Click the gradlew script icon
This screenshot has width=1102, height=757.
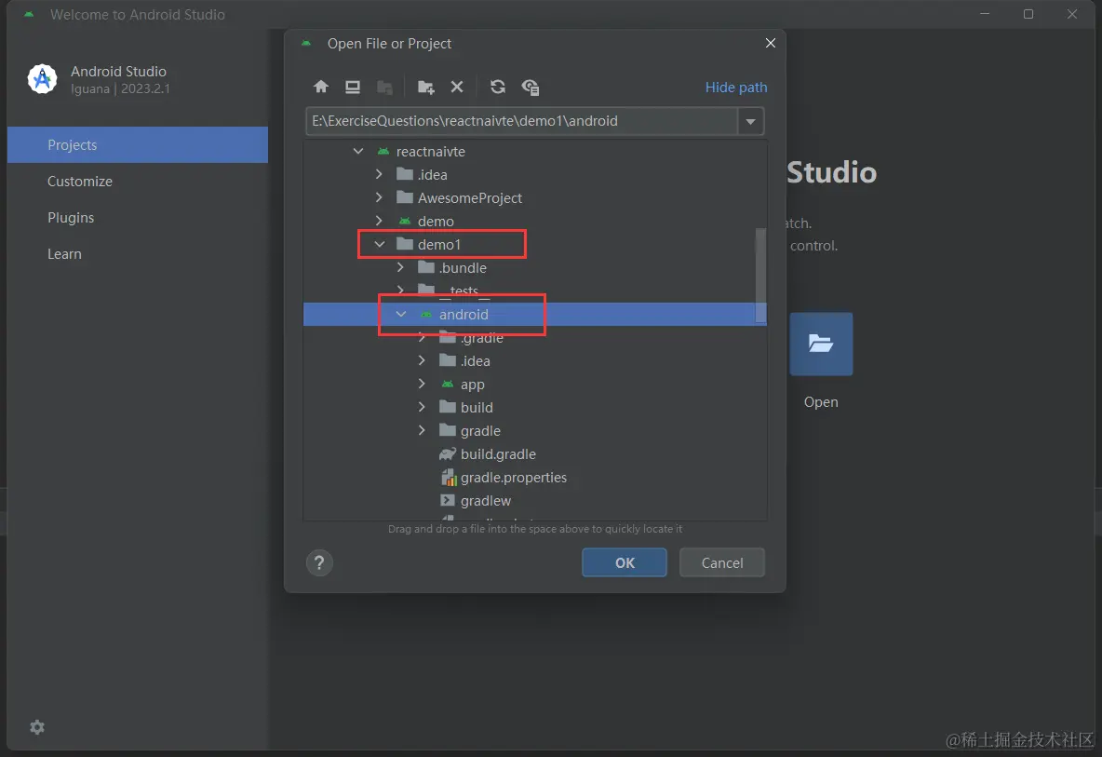click(x=447, y=500)
